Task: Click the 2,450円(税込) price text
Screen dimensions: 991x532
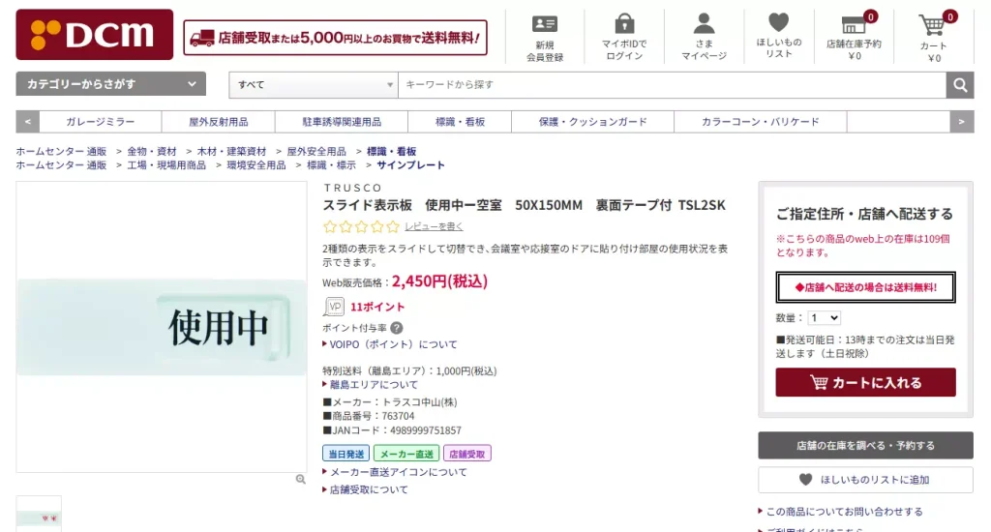Action: [x=440, y=281]
